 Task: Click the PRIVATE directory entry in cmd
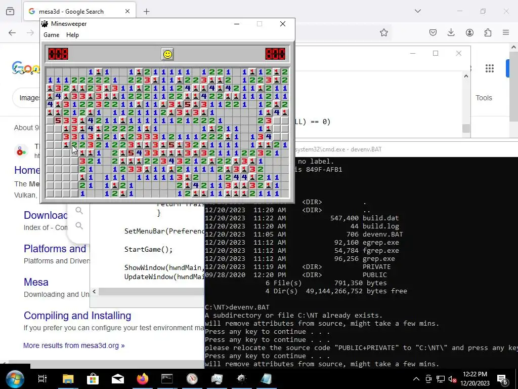click(x=376, y=266)
